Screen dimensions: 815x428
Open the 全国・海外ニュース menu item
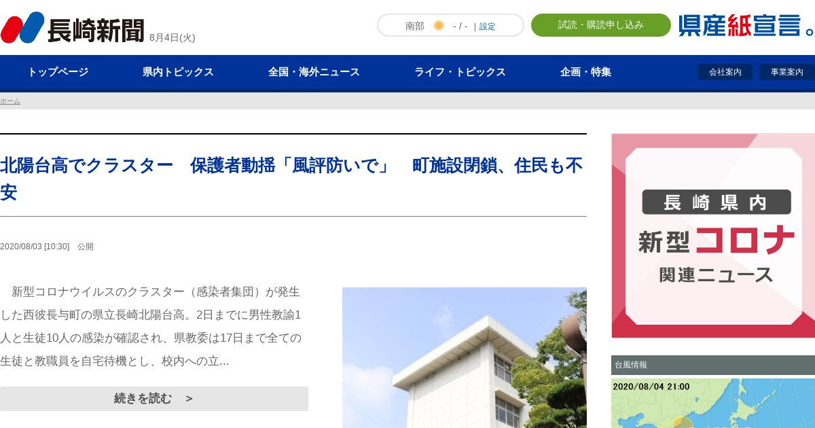[314, 72]
